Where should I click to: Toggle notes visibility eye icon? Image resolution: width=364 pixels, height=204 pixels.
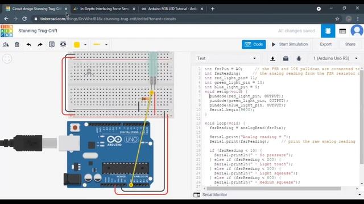click(x=63, y=44)
